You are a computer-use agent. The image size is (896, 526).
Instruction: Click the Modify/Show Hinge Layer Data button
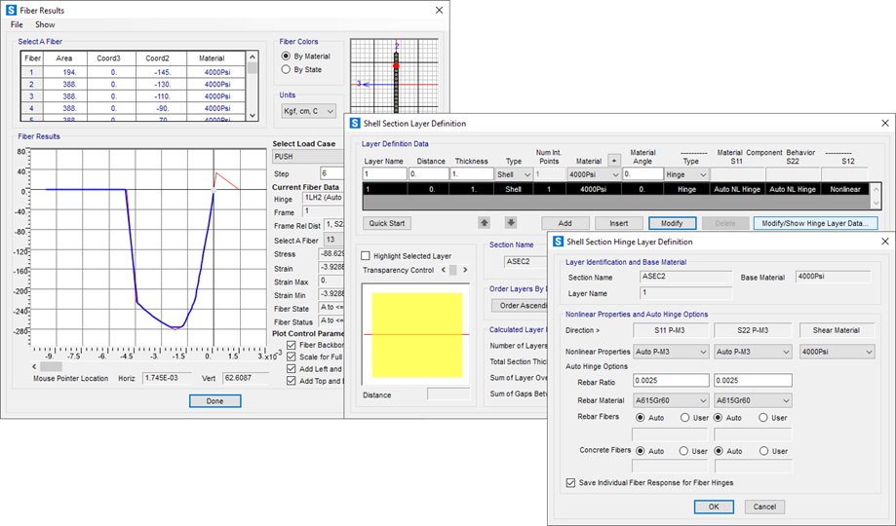pos(815,223)
